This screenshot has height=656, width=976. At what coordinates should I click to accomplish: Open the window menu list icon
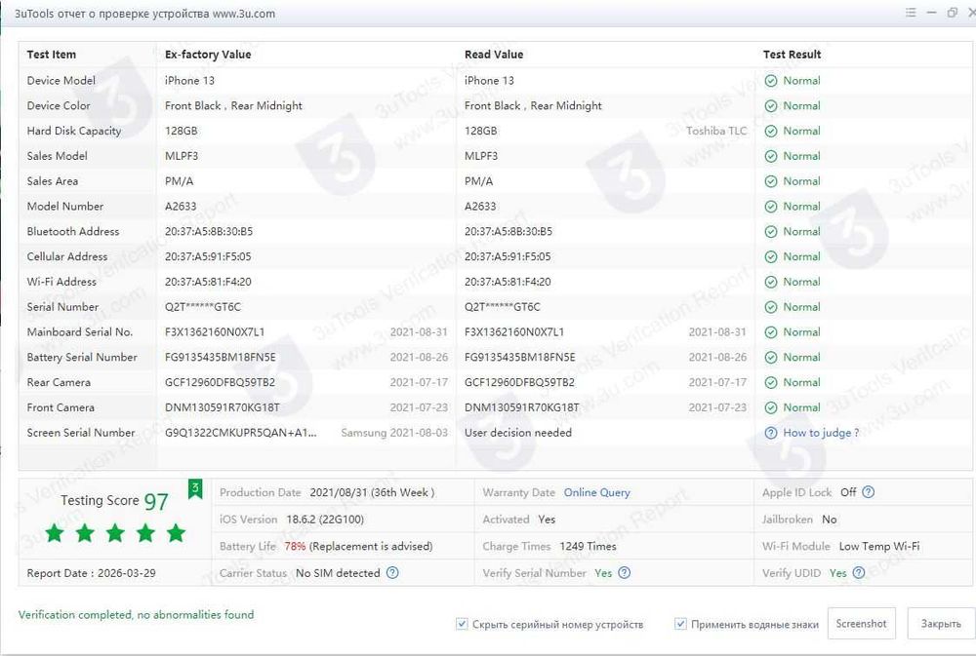tap(911, 13)
